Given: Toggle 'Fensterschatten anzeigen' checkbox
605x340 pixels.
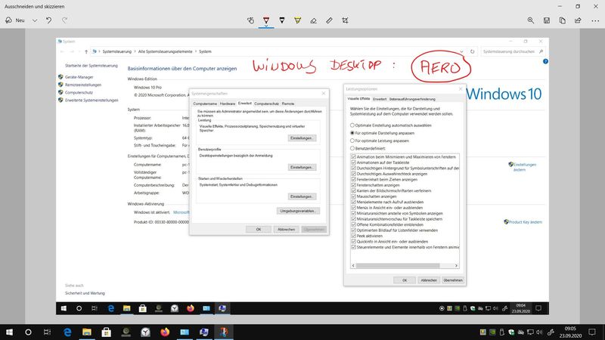Looking at the screenshot, I should click(x=353, y=185).
